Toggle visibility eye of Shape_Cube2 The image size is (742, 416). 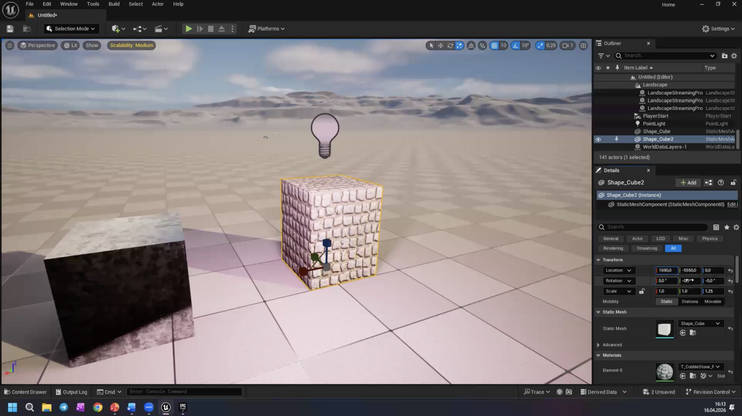[598, 139]
